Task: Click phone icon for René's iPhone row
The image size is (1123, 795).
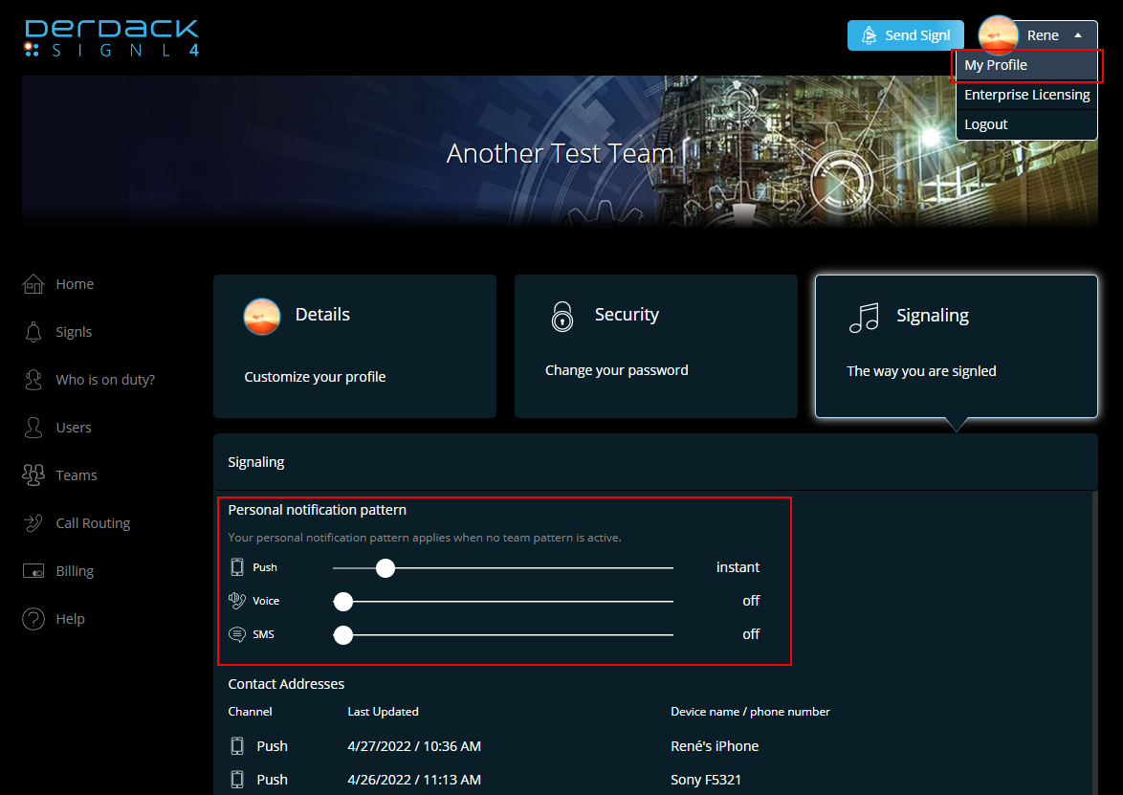Action: 237,746
